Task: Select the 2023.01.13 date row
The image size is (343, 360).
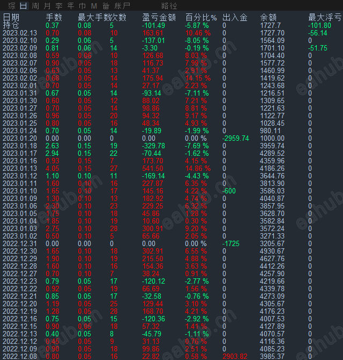Action: tap(20, 168)
